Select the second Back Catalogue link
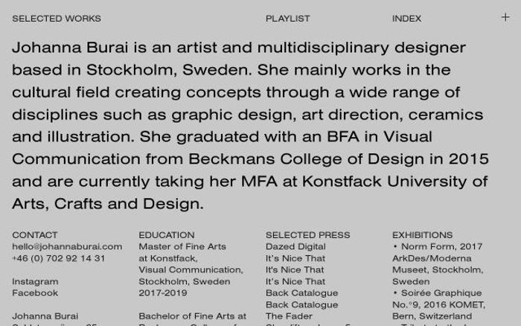The height and width of the screenshot is (326, 521). [301, 304]
